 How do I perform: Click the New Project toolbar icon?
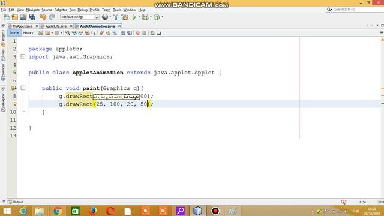click(x=14, y=17)
